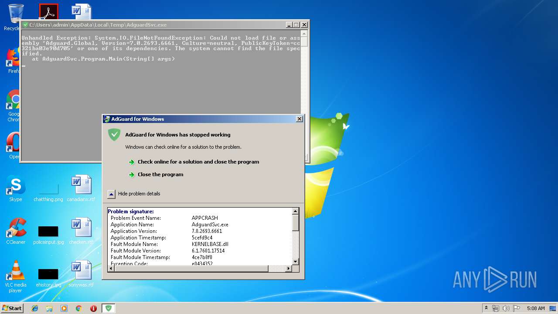The image size is (558, 314).
Task: Click the AdGuard shield icon in the crash dialog
Action: point(114,135)
